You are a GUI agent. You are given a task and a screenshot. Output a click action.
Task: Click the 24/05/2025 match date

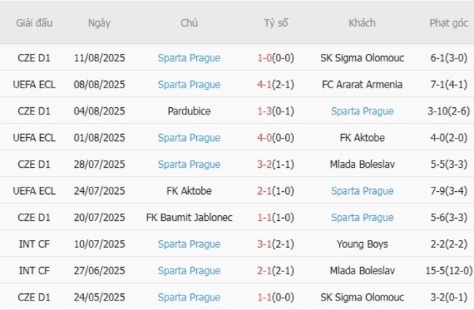tap(99, 298)
